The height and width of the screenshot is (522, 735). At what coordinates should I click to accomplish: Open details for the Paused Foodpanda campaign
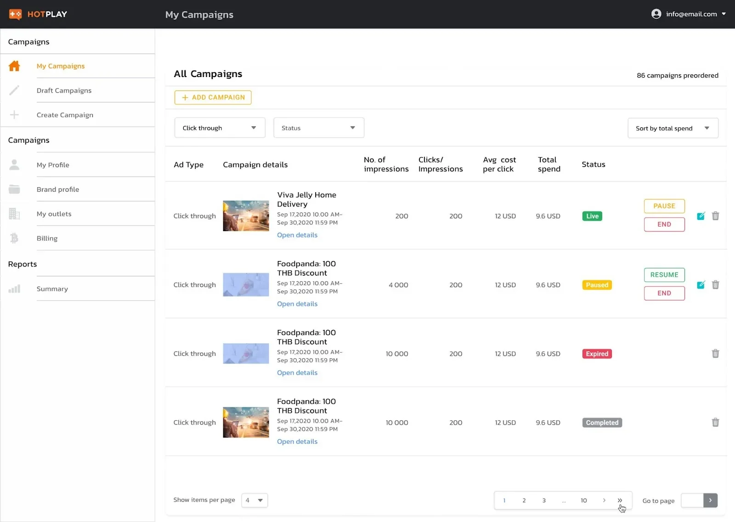click(297, 304)
